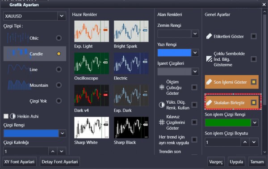This screenshot has height=169, width=268.
Task: Click the Line chart type icon
Action: tap(18, 69)
